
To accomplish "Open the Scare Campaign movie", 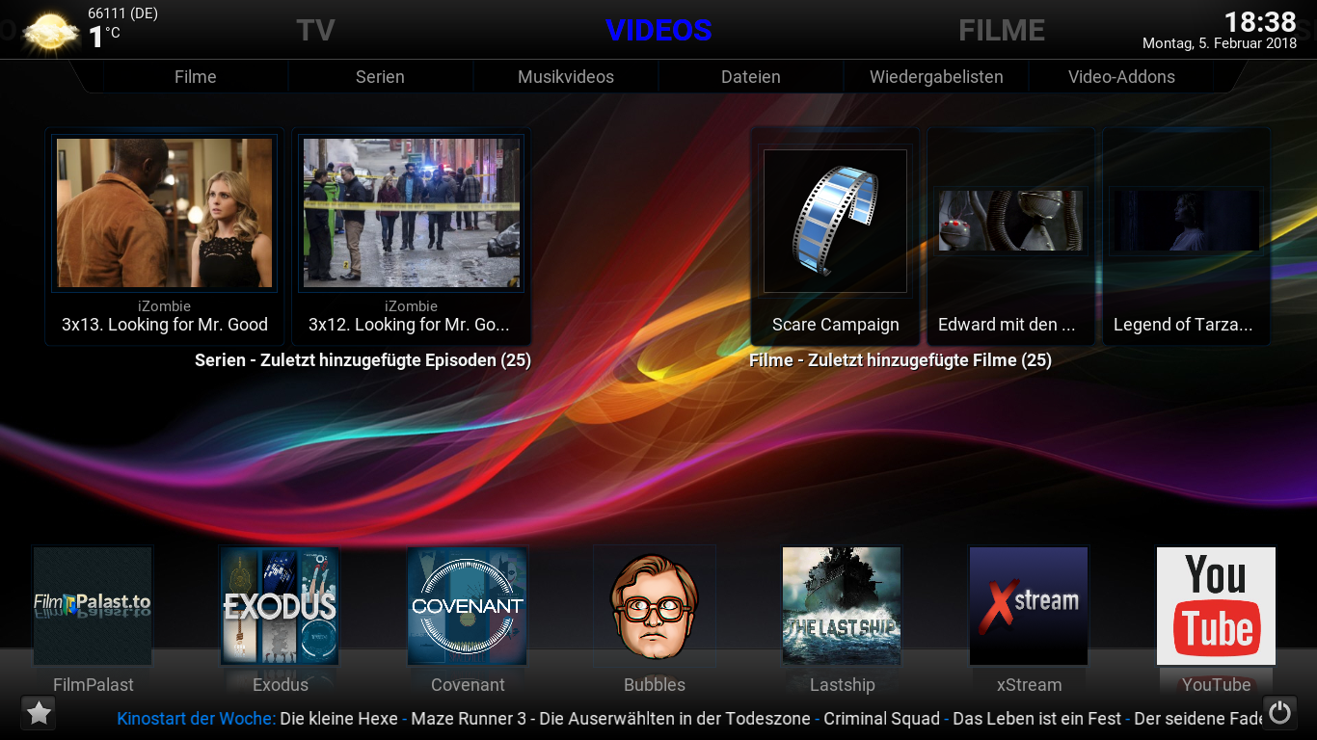I will click(836, 236).
